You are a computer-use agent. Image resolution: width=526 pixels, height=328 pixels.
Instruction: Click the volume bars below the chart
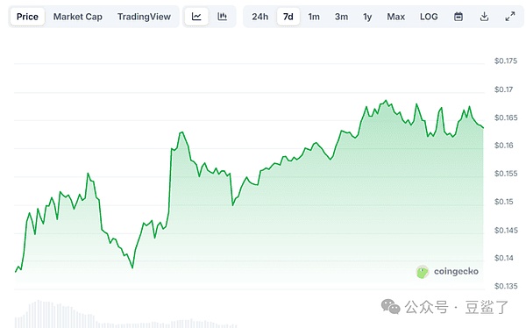[125, 314]
